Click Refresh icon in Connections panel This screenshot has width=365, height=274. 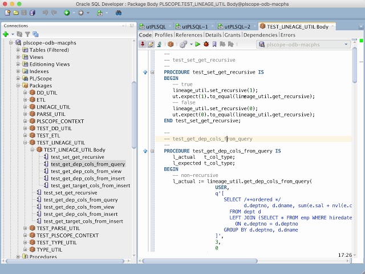tap(19, 34)
